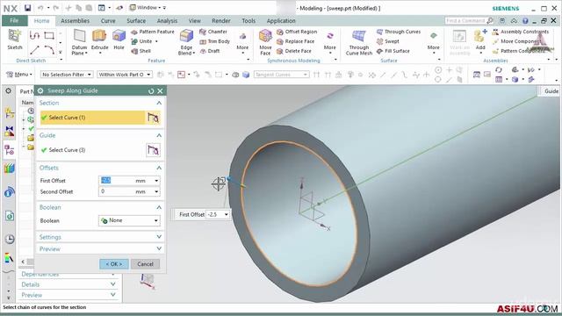The width and height of the screenshot is (562, 316).
Task: Add a component to assembly
Action: [480, 39]
